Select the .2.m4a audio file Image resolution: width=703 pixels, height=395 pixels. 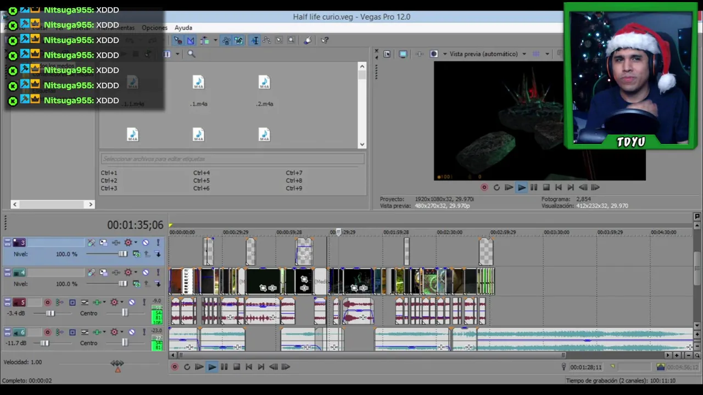[x=264, y=91]
